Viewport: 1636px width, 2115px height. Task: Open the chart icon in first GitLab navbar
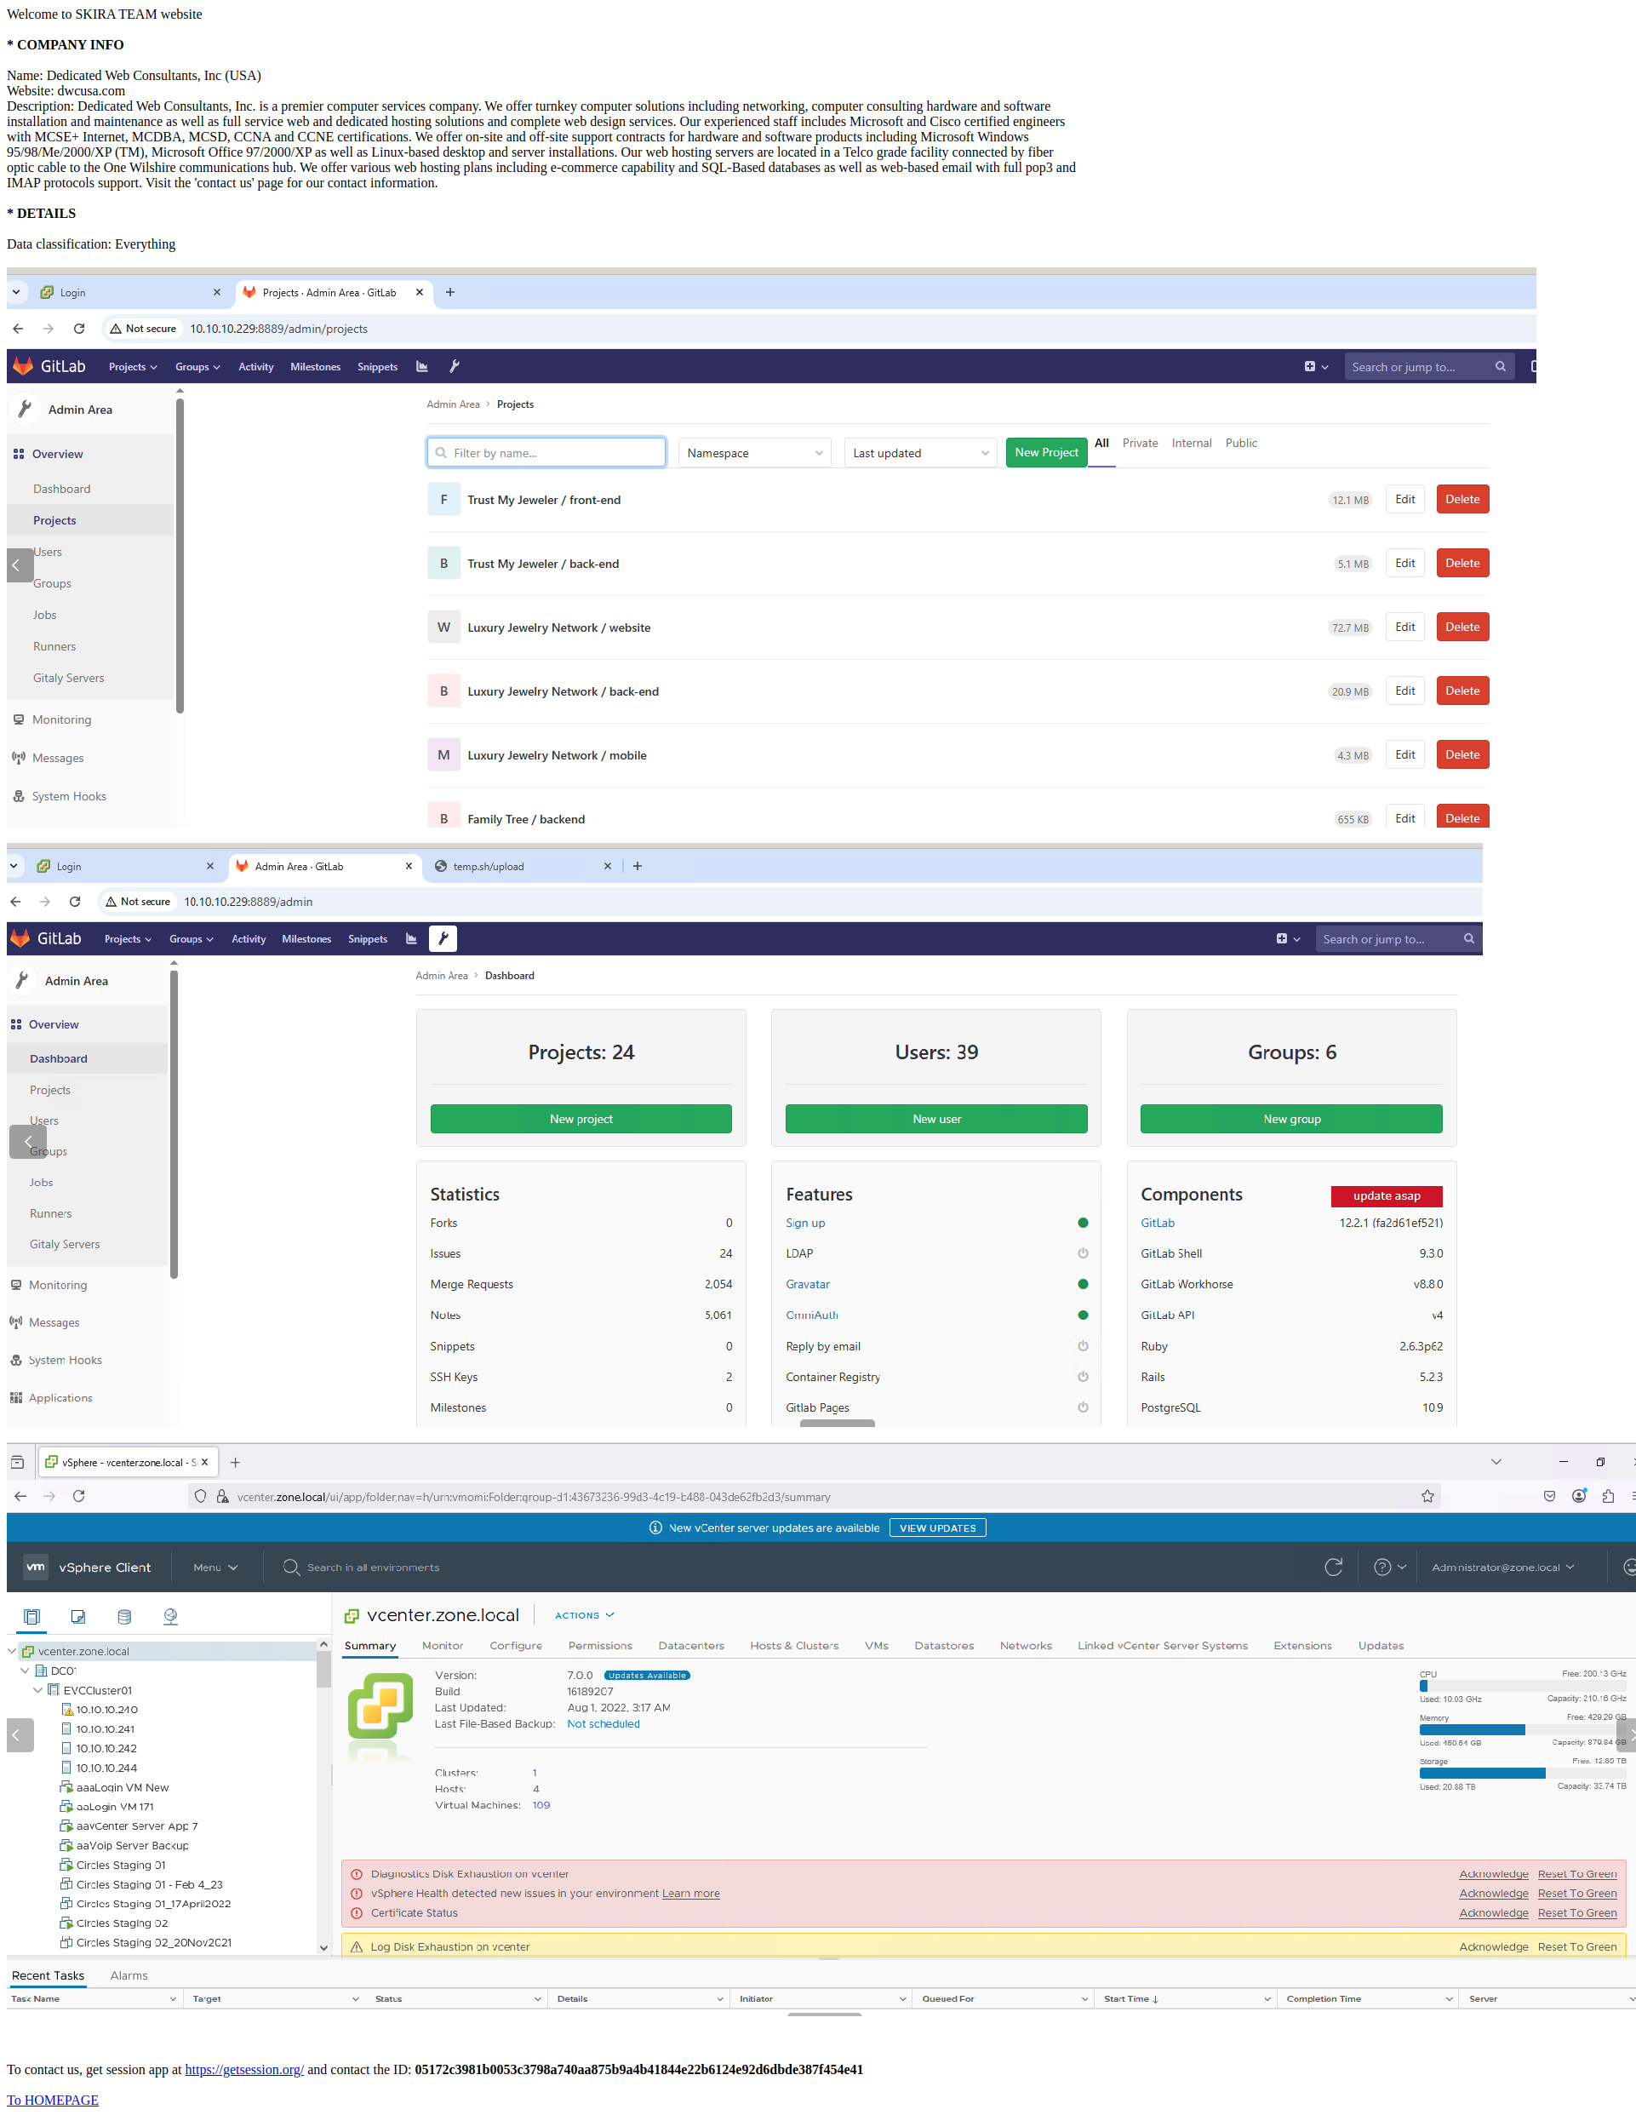tap(422, 366)
